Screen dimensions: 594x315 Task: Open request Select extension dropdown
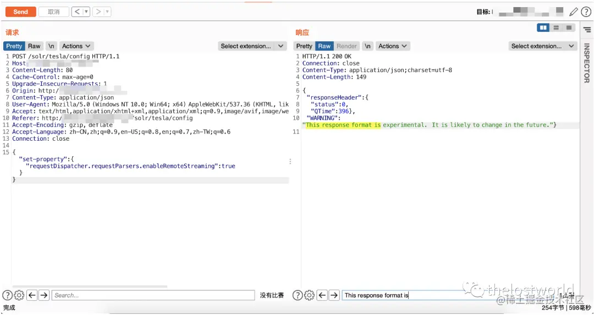tap(252, 46)
